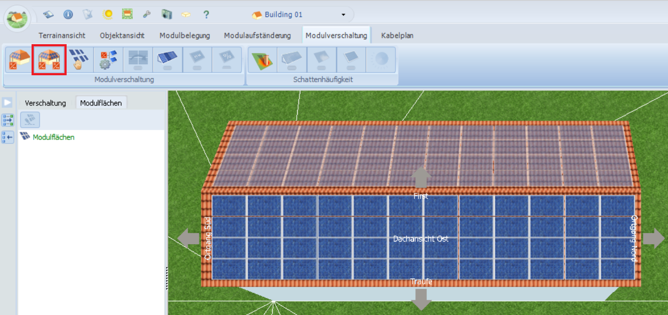Click the shading heatmap chimney icon

pyautogui.click(x=262, y=60)
